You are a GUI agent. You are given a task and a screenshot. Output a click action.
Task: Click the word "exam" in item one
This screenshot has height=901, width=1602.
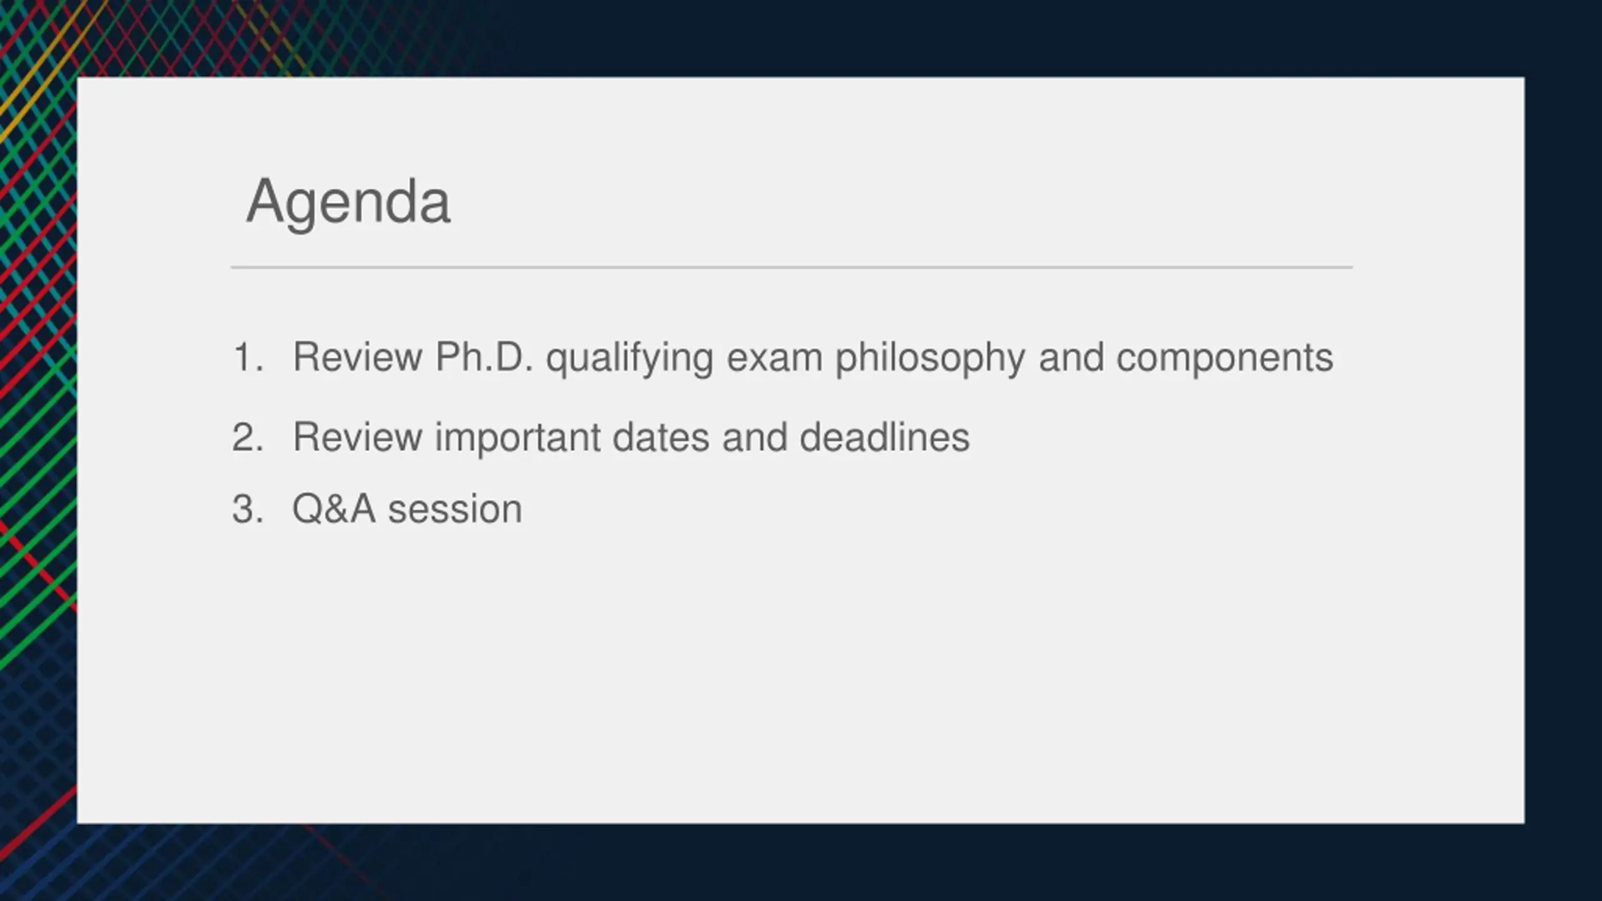[x=774, y=357]
